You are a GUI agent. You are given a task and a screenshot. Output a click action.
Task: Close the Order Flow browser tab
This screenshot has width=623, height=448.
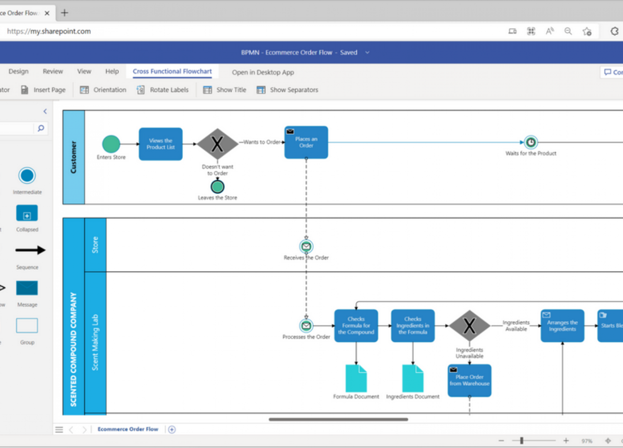[47, 13]
